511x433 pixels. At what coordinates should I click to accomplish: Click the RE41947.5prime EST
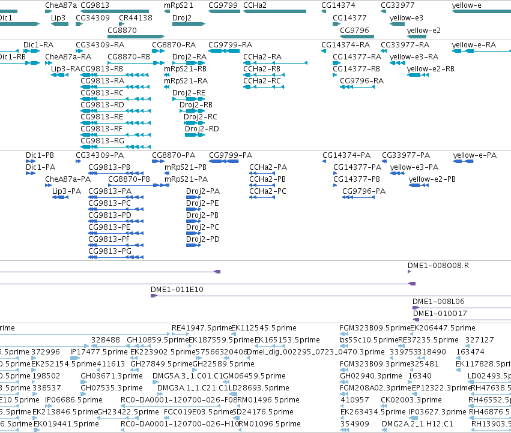[180, 333]
